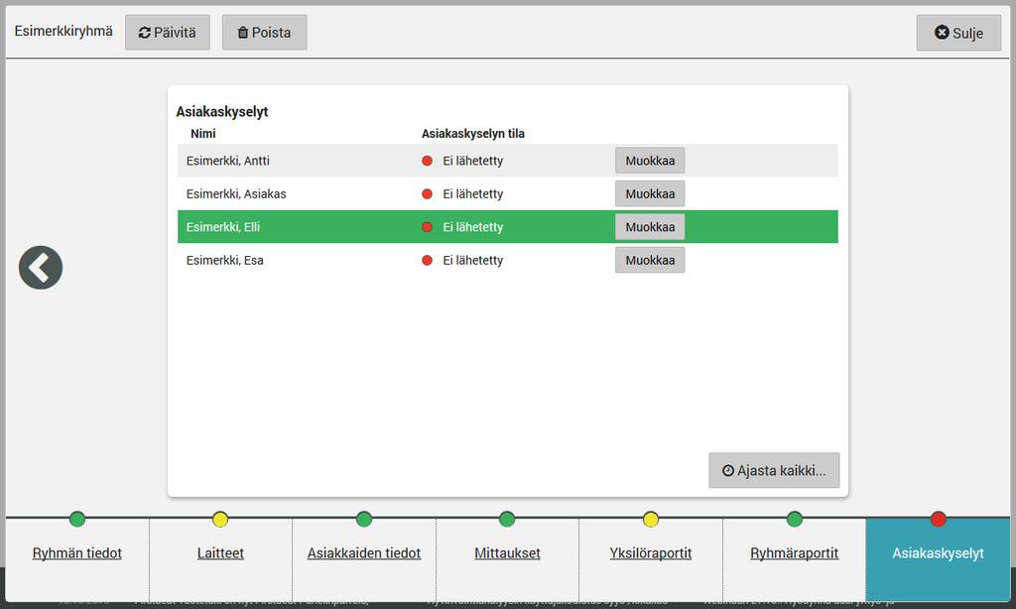Open Ajasta kaikki... scheduling

click(x=774, y=470)
